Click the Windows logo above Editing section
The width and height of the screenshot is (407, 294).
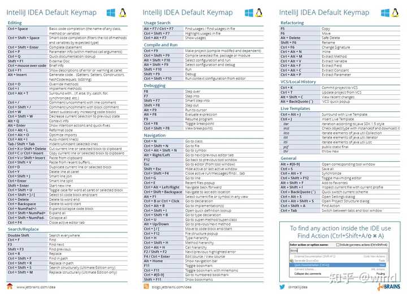pos(111,13)
